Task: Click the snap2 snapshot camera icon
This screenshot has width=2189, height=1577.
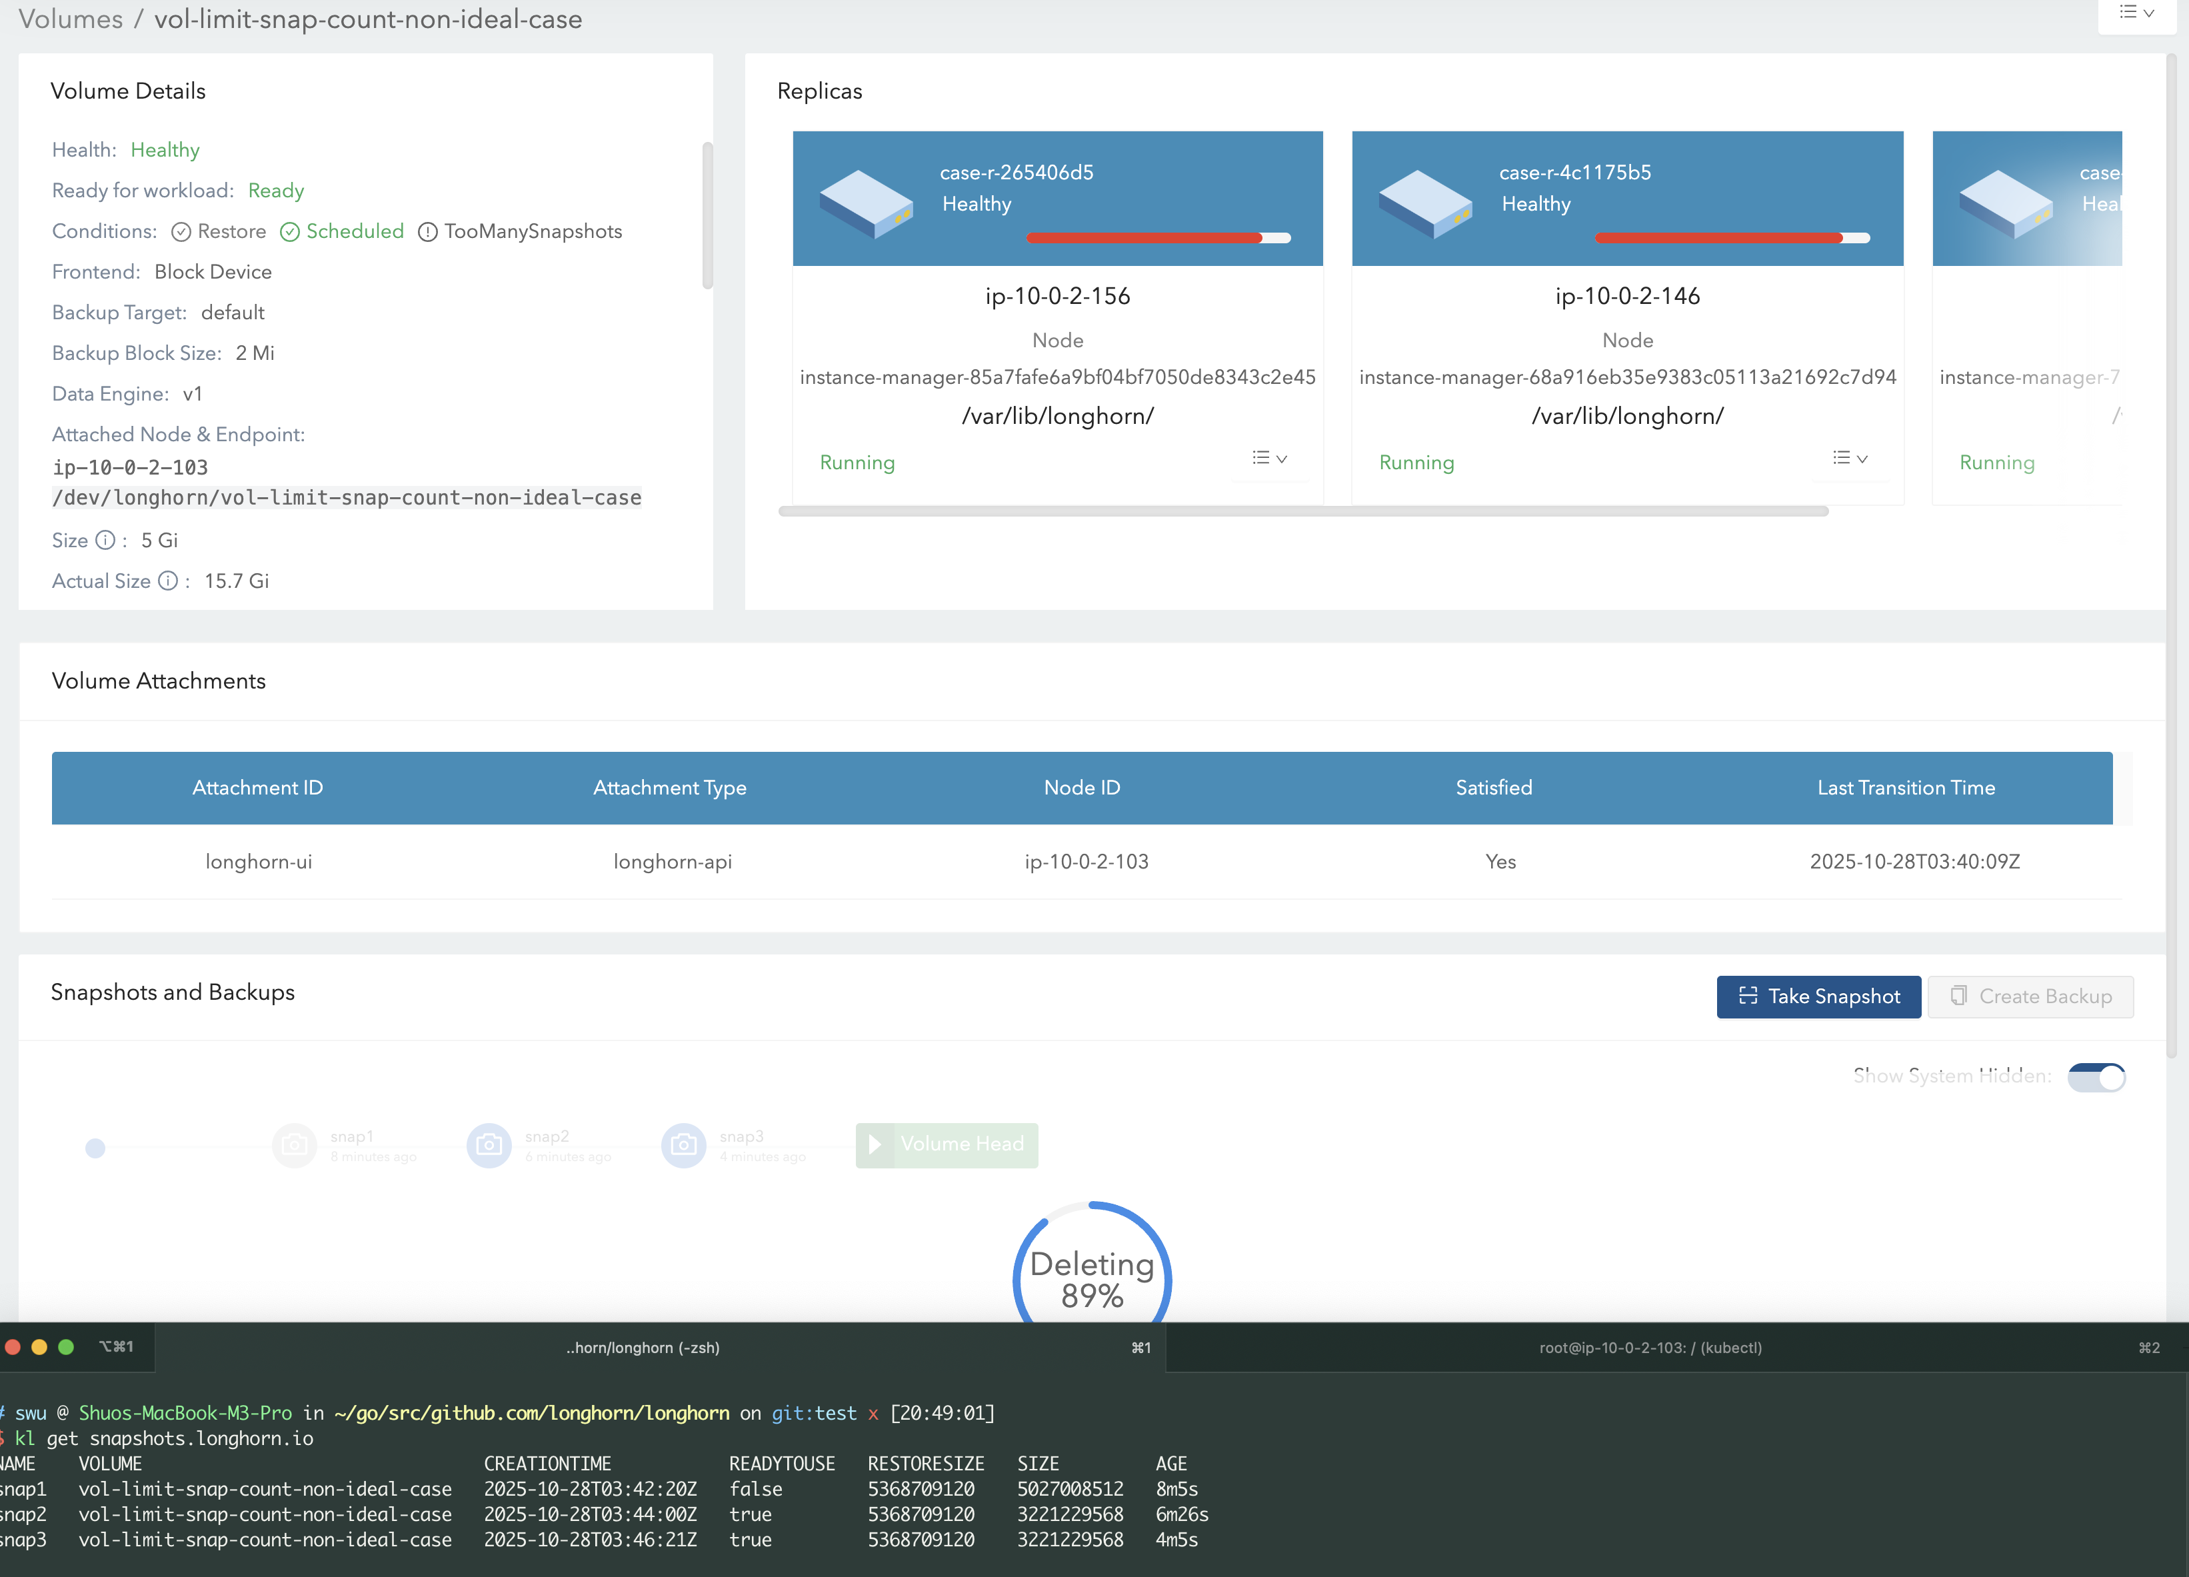Action: [489, 1146]
